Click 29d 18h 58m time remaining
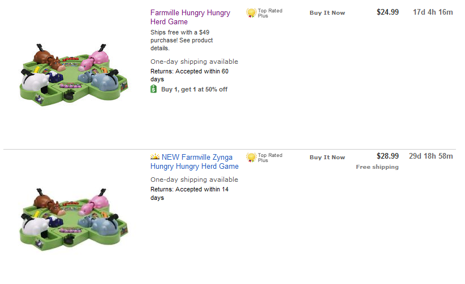 pos(431,156)
